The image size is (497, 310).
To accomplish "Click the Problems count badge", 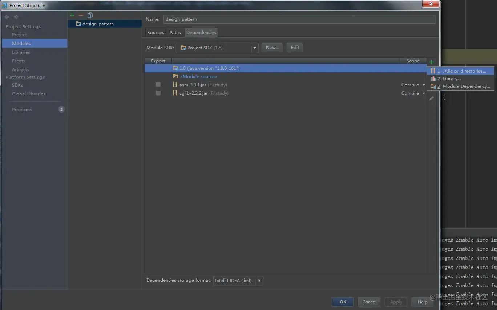I will coord(61,109).
